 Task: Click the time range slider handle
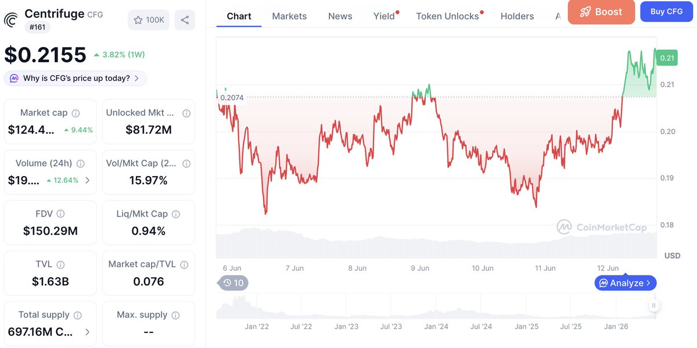click(x=653, y=306)
